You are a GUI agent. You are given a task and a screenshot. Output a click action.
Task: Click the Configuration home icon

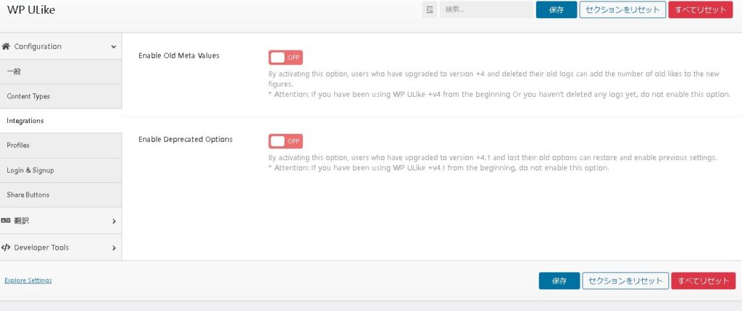pyautogui.click(x=7, y=46)
